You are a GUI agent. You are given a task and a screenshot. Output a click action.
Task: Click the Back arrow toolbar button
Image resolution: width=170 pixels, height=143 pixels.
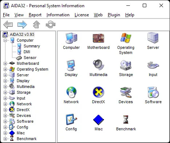click(x=8, y=25)
